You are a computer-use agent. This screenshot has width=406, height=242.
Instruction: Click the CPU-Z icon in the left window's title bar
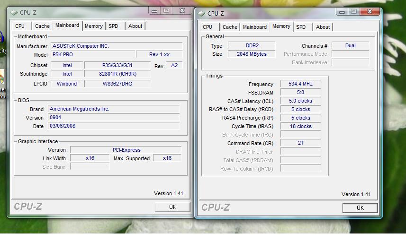point(14,13)
